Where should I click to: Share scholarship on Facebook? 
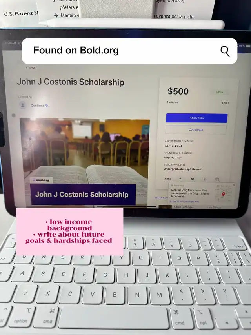click(180, 179)
